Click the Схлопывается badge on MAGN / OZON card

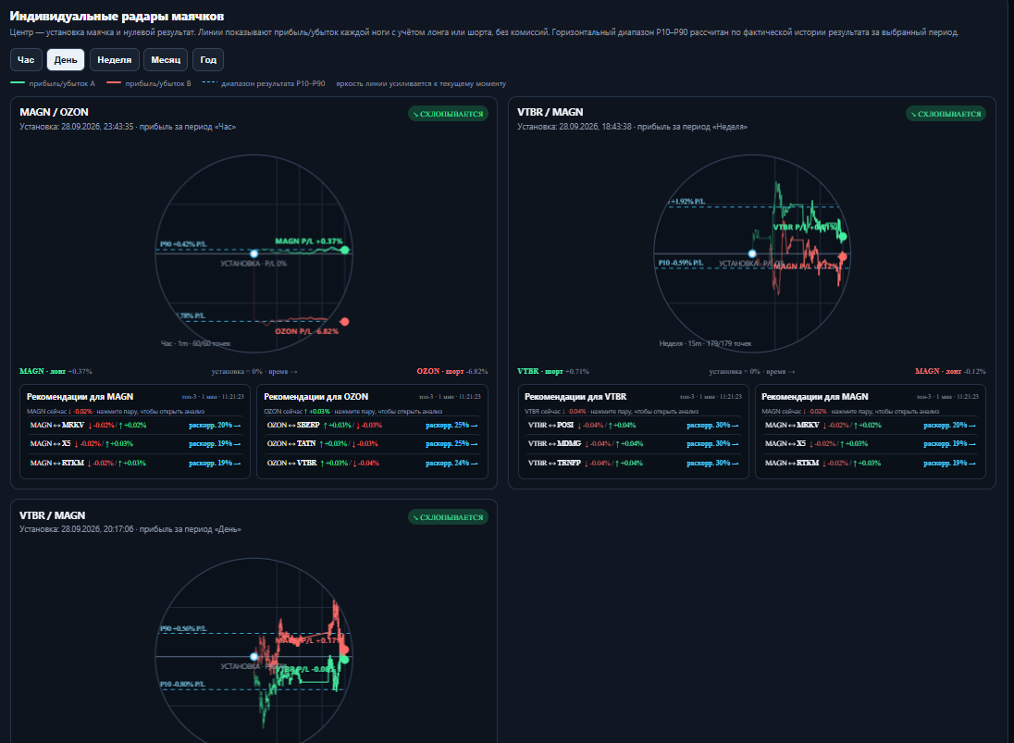448,114
